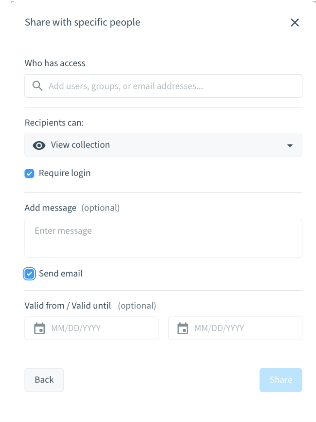Viewport: 316px width, 422px height.
Task: Select the Valid from MM/DD/YYYY date field
Action: tap(100, 328)
